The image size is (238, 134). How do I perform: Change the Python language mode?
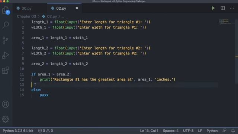(x=212, y=131)
